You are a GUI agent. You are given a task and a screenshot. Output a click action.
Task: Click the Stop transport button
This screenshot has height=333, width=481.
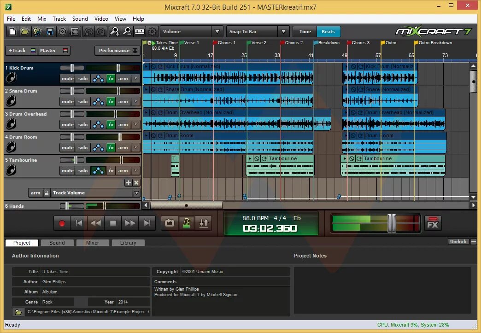113,223
